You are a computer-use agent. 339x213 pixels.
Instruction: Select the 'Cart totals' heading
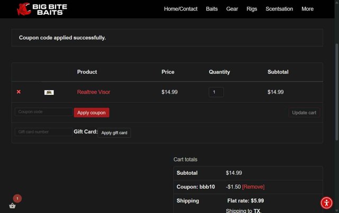(185, 159)
